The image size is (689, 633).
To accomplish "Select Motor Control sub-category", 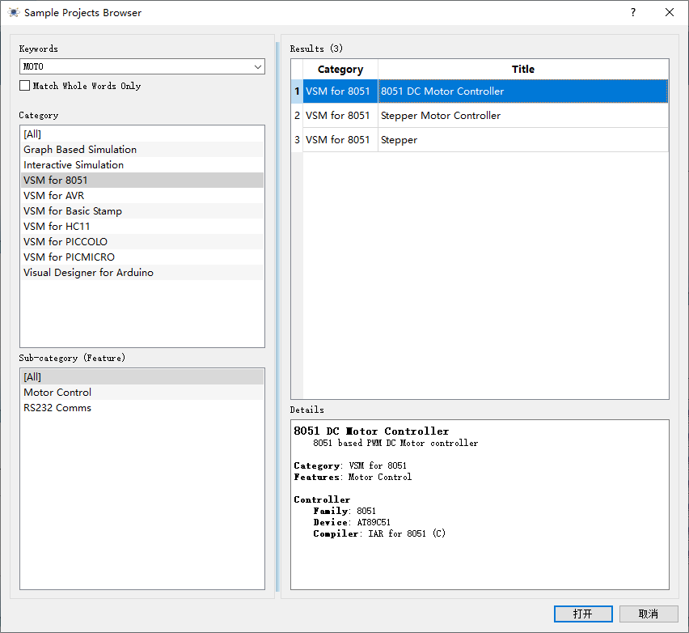I will click(57, 393).
